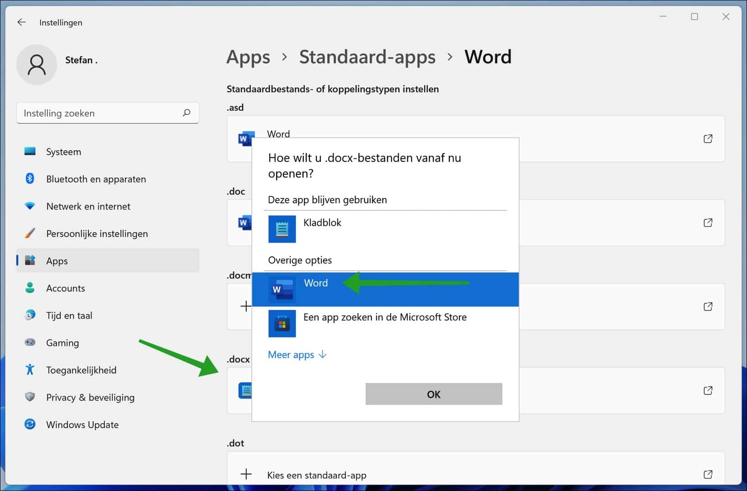The width and height of the screenshot is (747, 491).
Task: Confirm the selection with OK
Action: click(433, 394)
